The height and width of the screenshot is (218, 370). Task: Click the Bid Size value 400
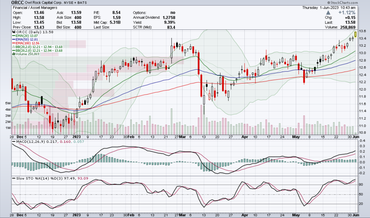click(78, 27)
